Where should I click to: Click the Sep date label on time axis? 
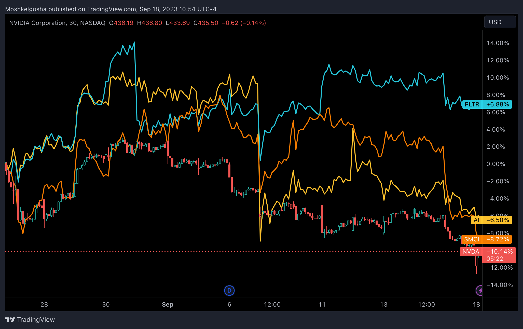coord(168,305)
